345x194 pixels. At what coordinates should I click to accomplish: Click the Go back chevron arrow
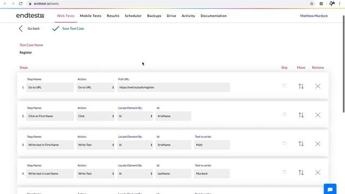pos(20,29)
